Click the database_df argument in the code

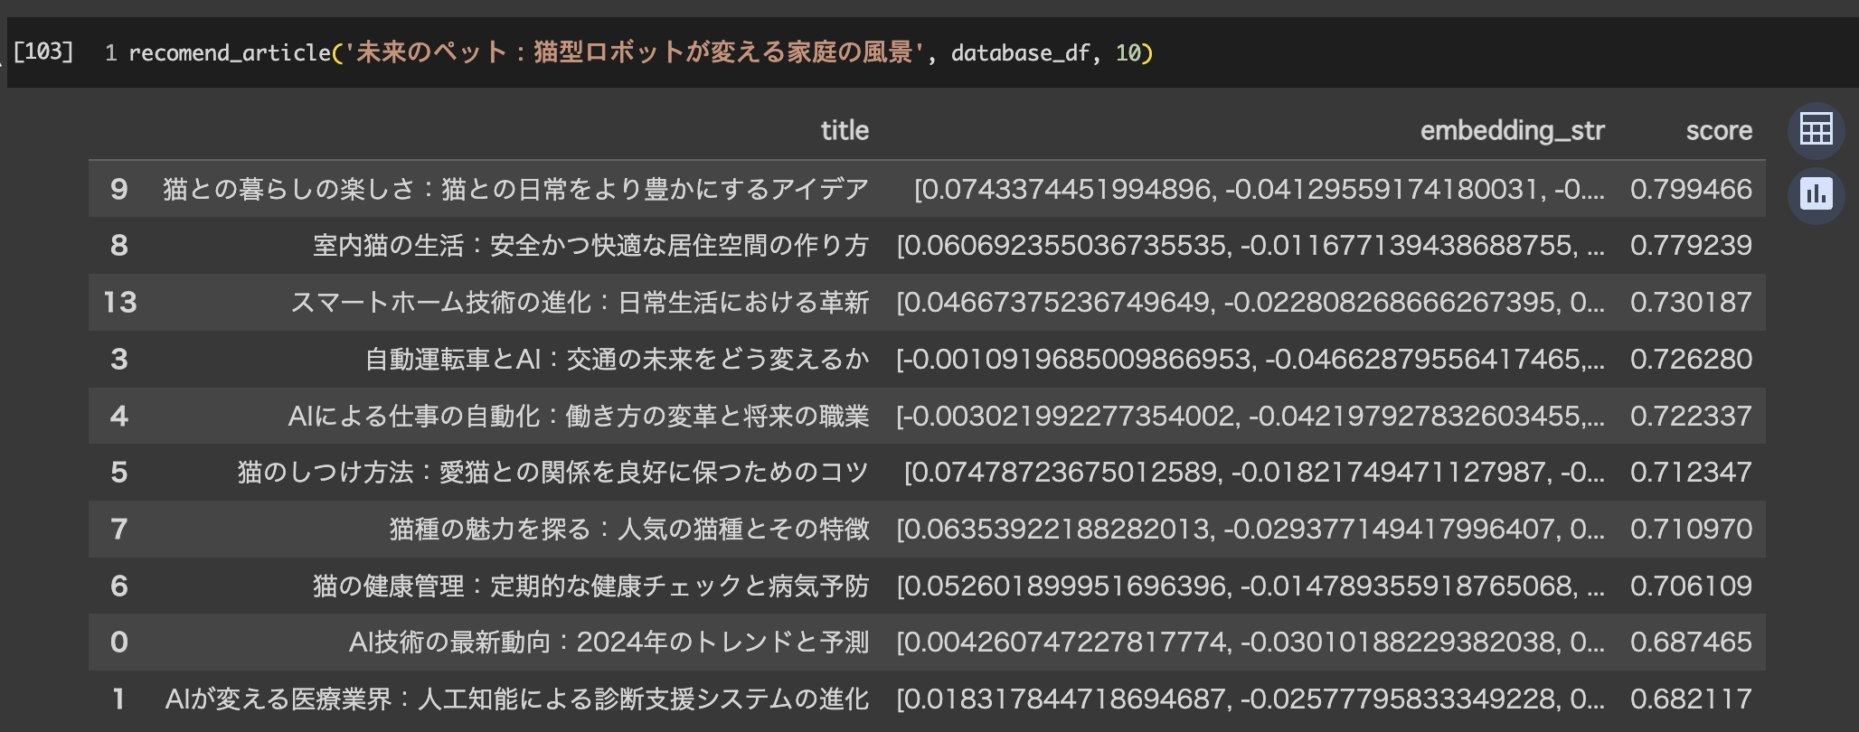[1020, 53]
